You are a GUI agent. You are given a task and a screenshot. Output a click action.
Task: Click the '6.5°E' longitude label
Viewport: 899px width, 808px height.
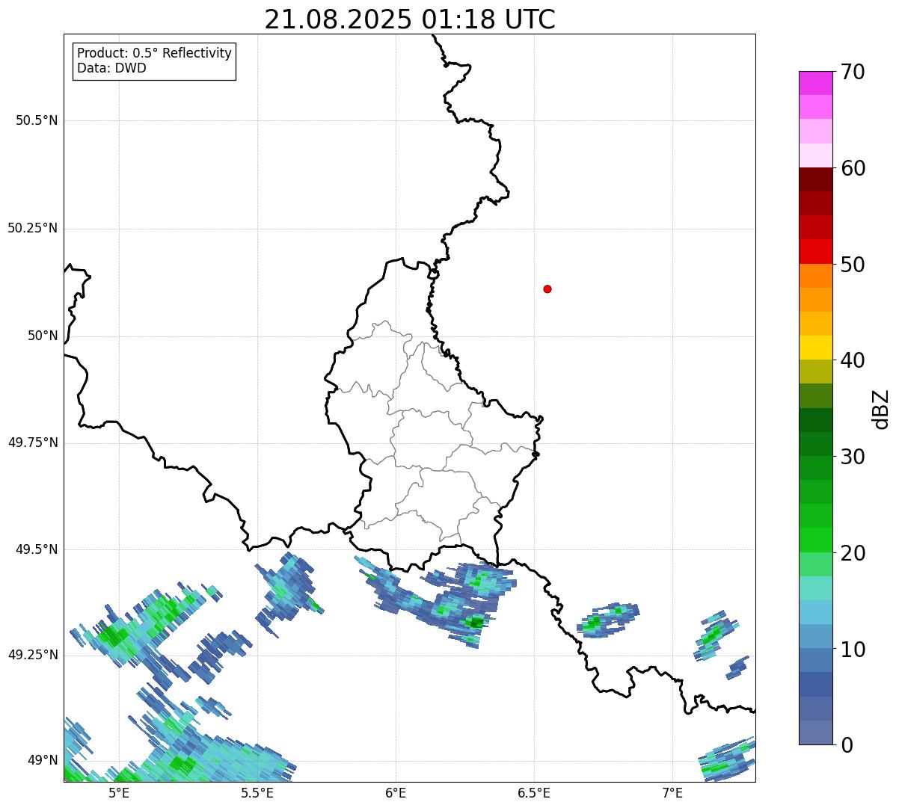point(534,792)
